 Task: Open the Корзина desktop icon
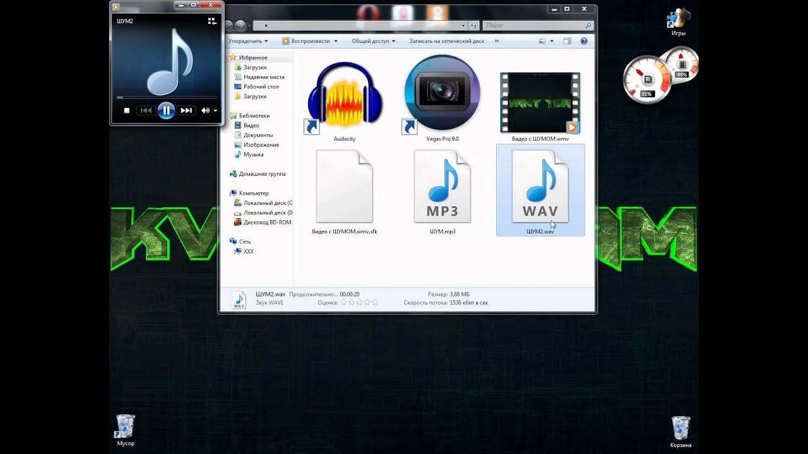pos(680,431)
